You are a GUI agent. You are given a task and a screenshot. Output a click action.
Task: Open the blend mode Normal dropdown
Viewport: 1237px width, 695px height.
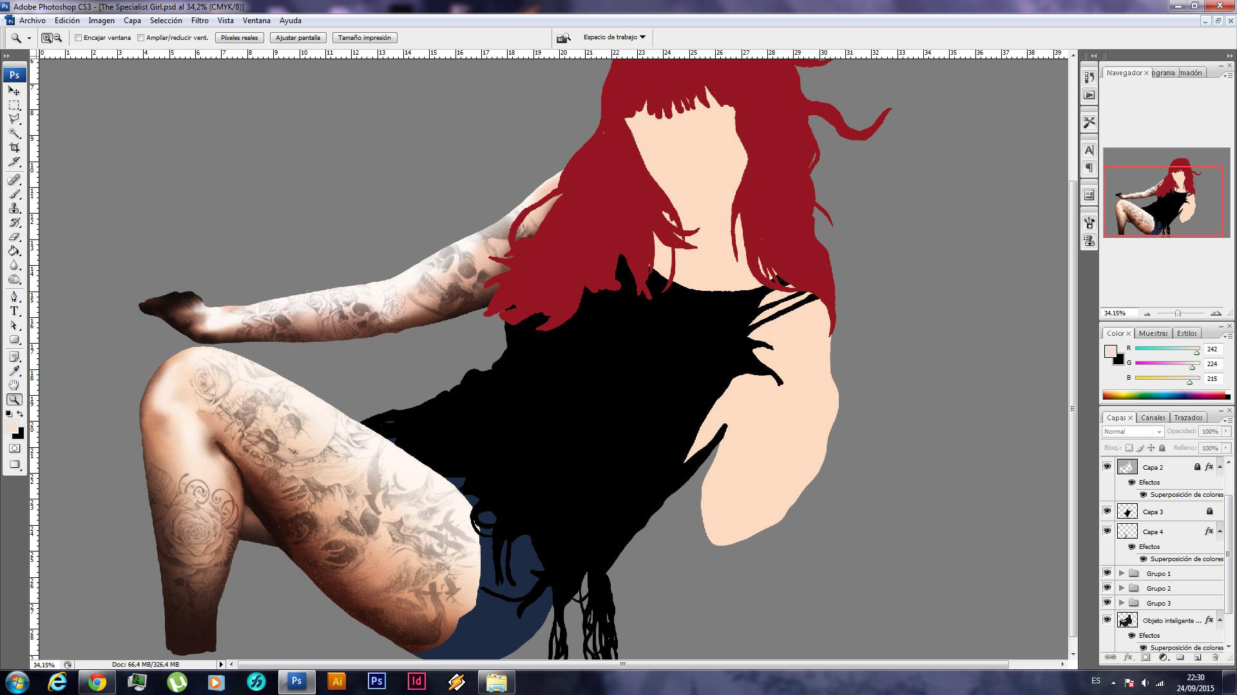[1133, 432]
